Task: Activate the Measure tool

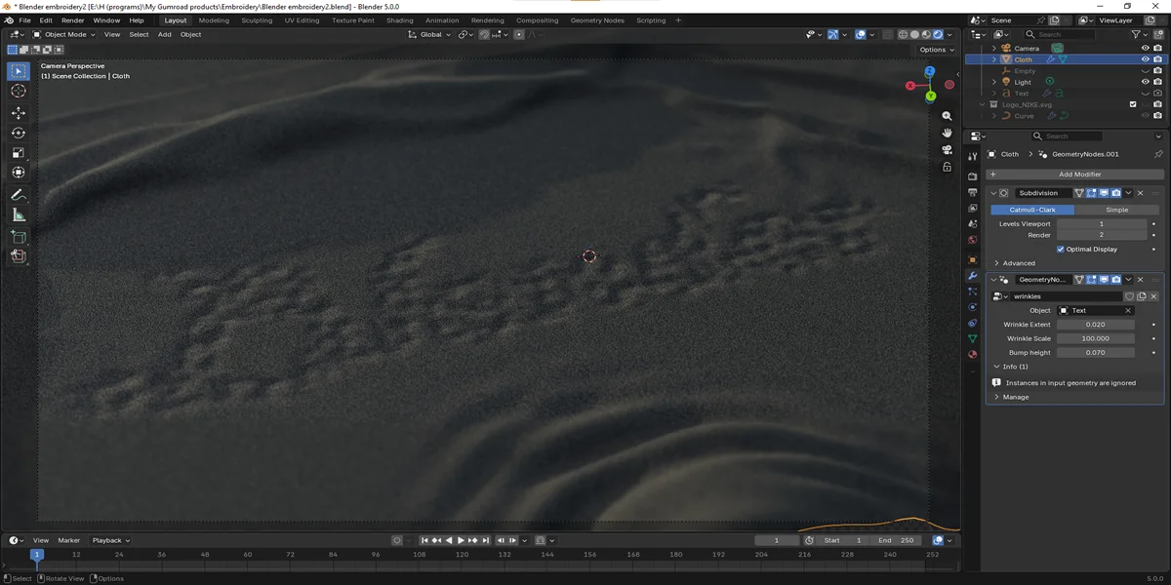Action: coord(18,215)
